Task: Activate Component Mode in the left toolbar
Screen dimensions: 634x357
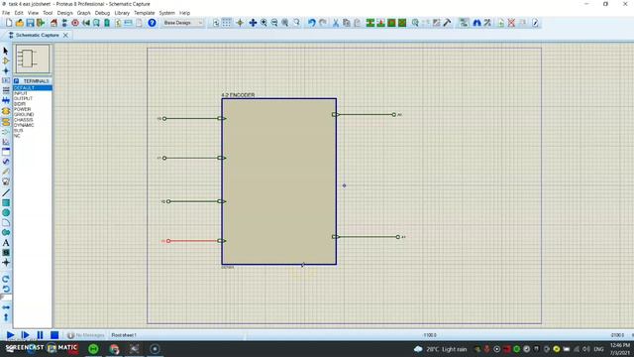Action: click(x=6, y=60)
